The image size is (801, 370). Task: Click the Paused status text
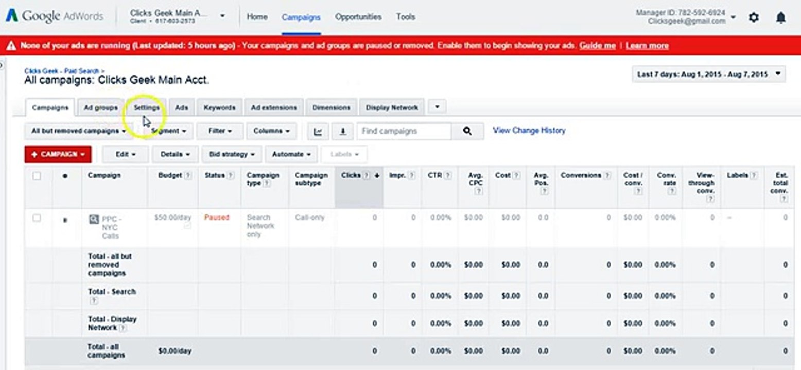coord(217,217)
